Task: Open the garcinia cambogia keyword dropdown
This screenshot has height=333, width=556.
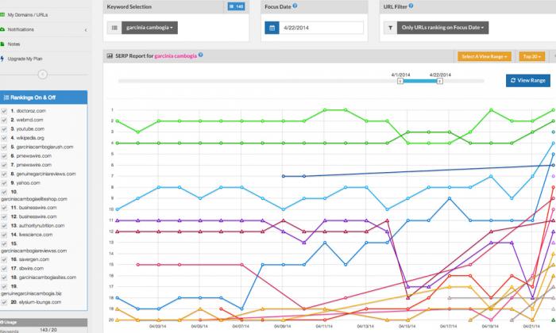Action: [x=149, y=28]
